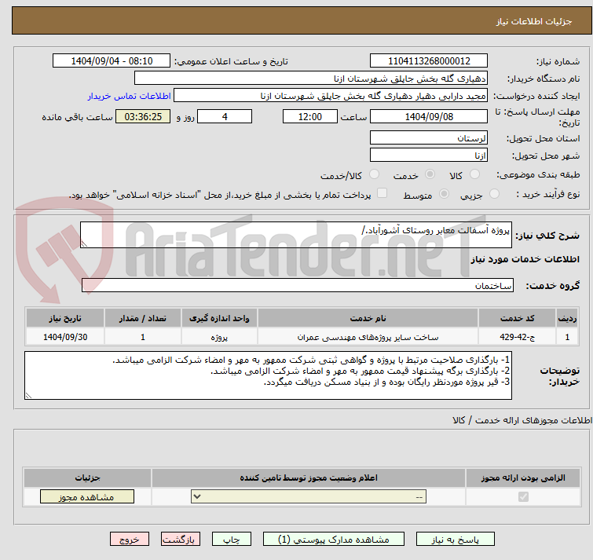Click the جزئیات اطلاعات نیاز page title
Viewport: 593px width, 560px height.
point(534,21)
